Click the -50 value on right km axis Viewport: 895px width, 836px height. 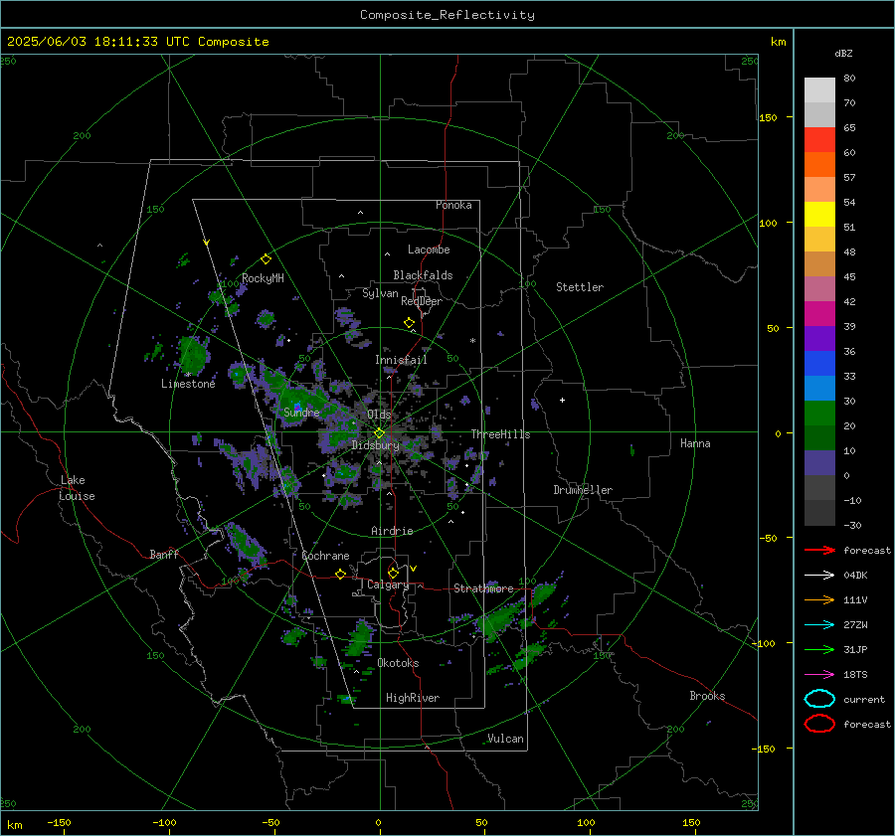pos(769,538)
